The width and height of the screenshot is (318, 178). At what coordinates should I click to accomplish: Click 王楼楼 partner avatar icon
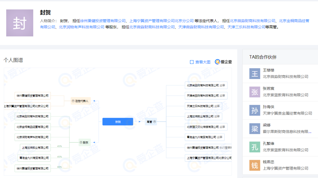(x=255, y=74)
